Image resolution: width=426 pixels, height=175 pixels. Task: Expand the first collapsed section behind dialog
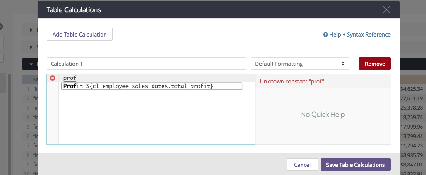point(32,30)
